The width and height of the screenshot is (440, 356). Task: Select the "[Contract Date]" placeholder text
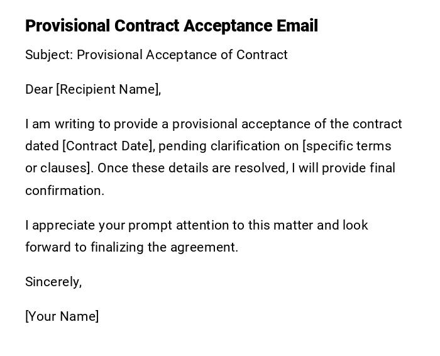coord(108,146)
